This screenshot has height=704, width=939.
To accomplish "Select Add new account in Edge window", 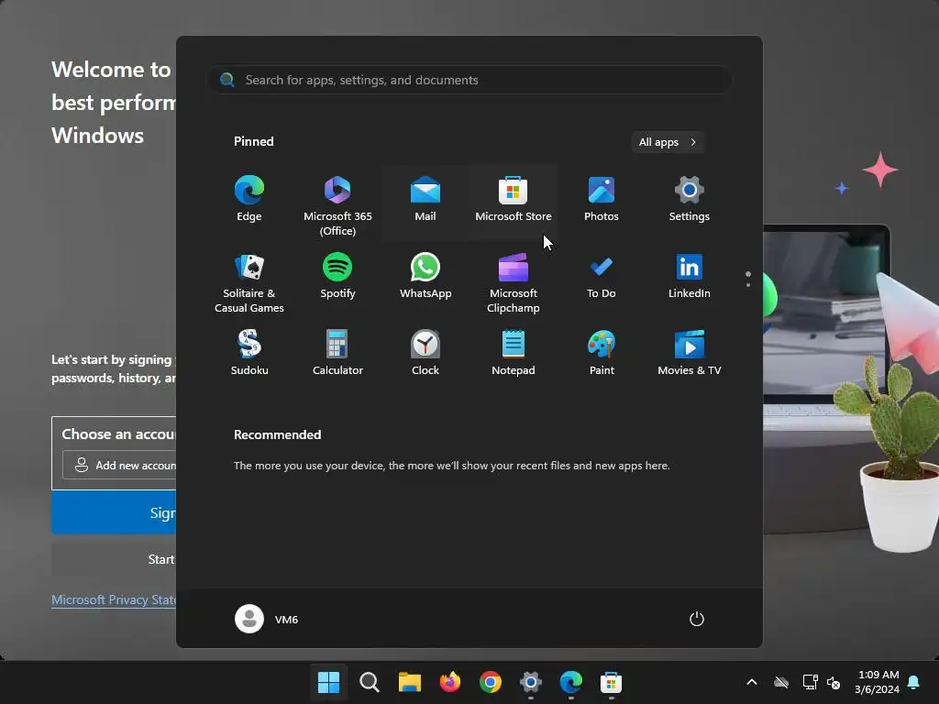I will [119, 465].
